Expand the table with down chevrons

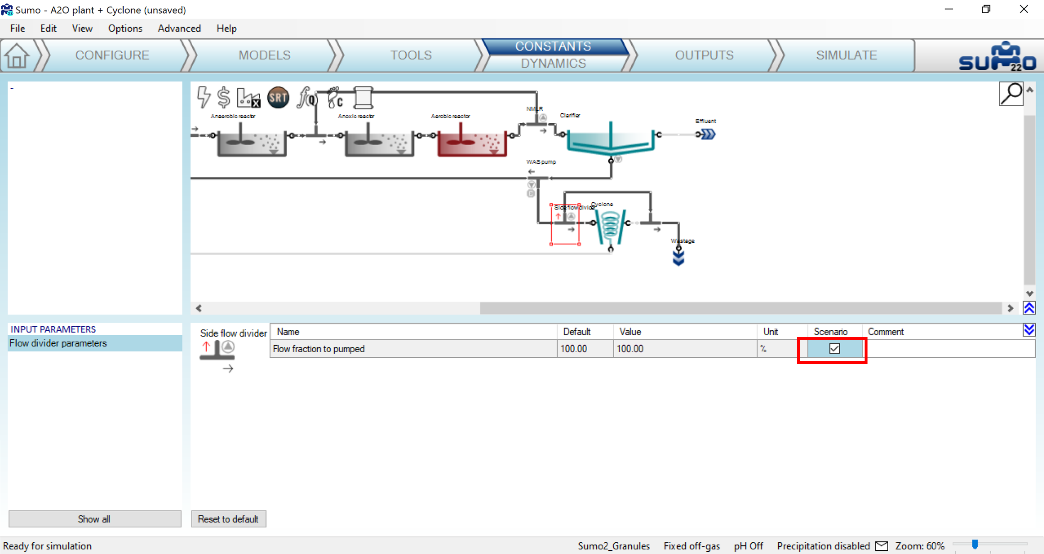(x=1029, y=330)
